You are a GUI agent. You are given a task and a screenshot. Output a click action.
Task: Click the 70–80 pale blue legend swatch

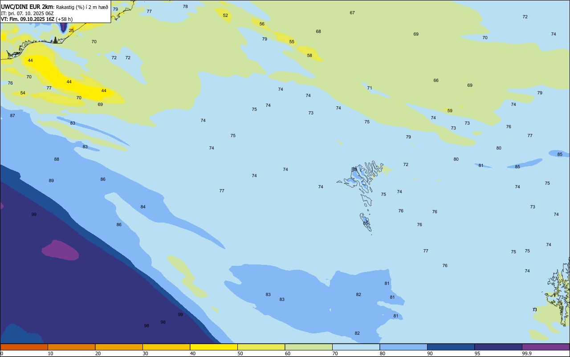coord(356,347)
